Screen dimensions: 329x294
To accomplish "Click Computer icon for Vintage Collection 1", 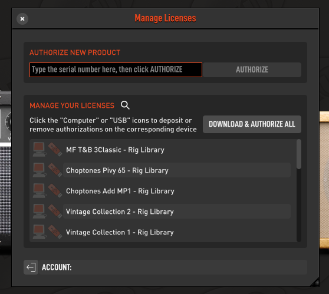I will [40, 232].
